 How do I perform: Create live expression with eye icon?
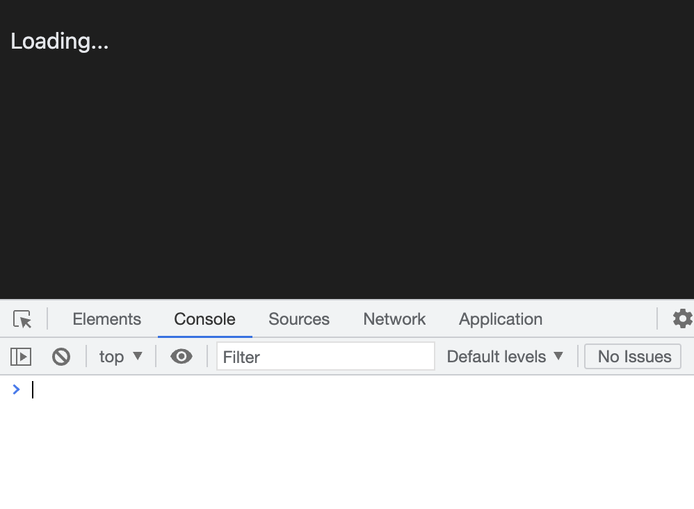(x=181, y=357)
